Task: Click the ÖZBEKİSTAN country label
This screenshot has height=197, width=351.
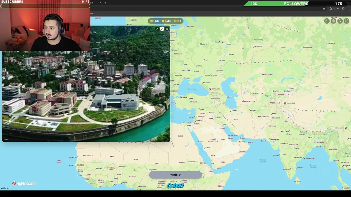Action: click(x=257, y=94)
